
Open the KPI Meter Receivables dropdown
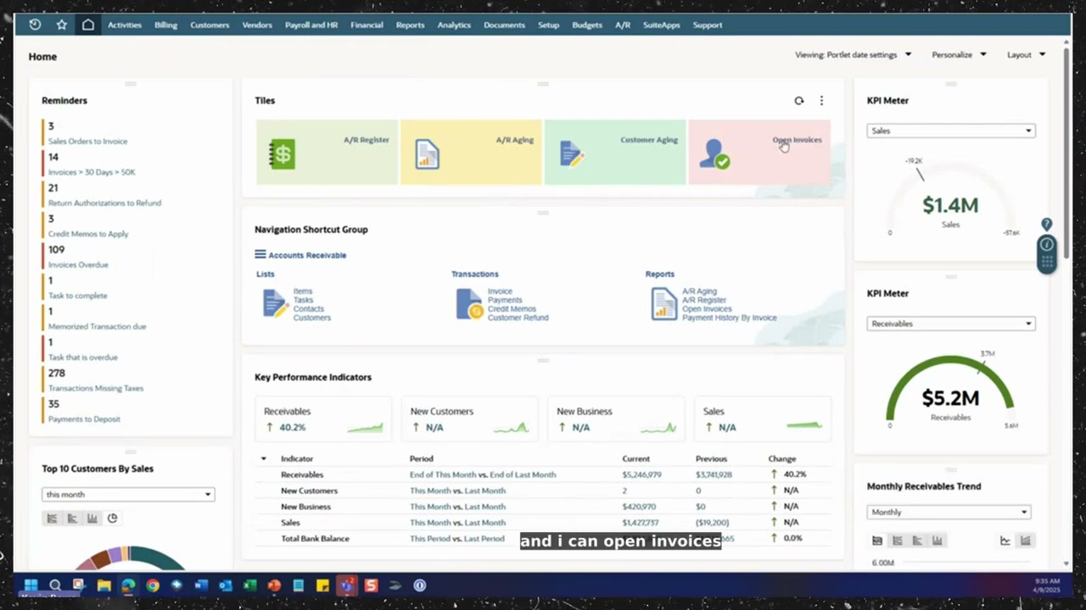click(x=950, y=324)
